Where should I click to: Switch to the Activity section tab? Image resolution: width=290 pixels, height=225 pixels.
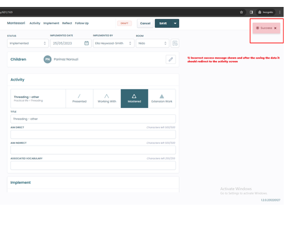click(35, 23)
